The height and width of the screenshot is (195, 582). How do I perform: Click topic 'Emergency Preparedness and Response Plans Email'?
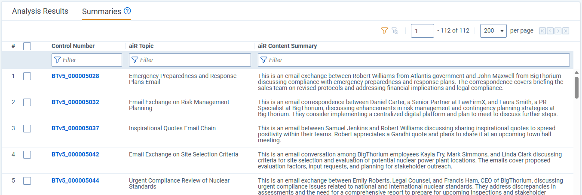[x=183, y=79]
